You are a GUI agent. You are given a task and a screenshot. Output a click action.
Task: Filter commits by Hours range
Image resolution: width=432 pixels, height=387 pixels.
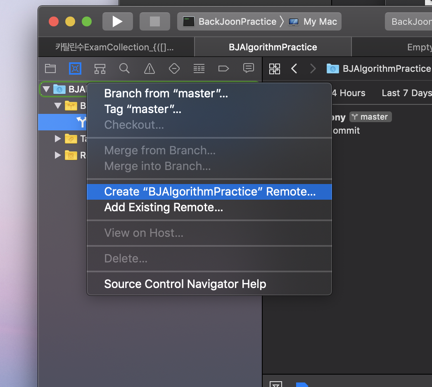(x=349, y=93)
